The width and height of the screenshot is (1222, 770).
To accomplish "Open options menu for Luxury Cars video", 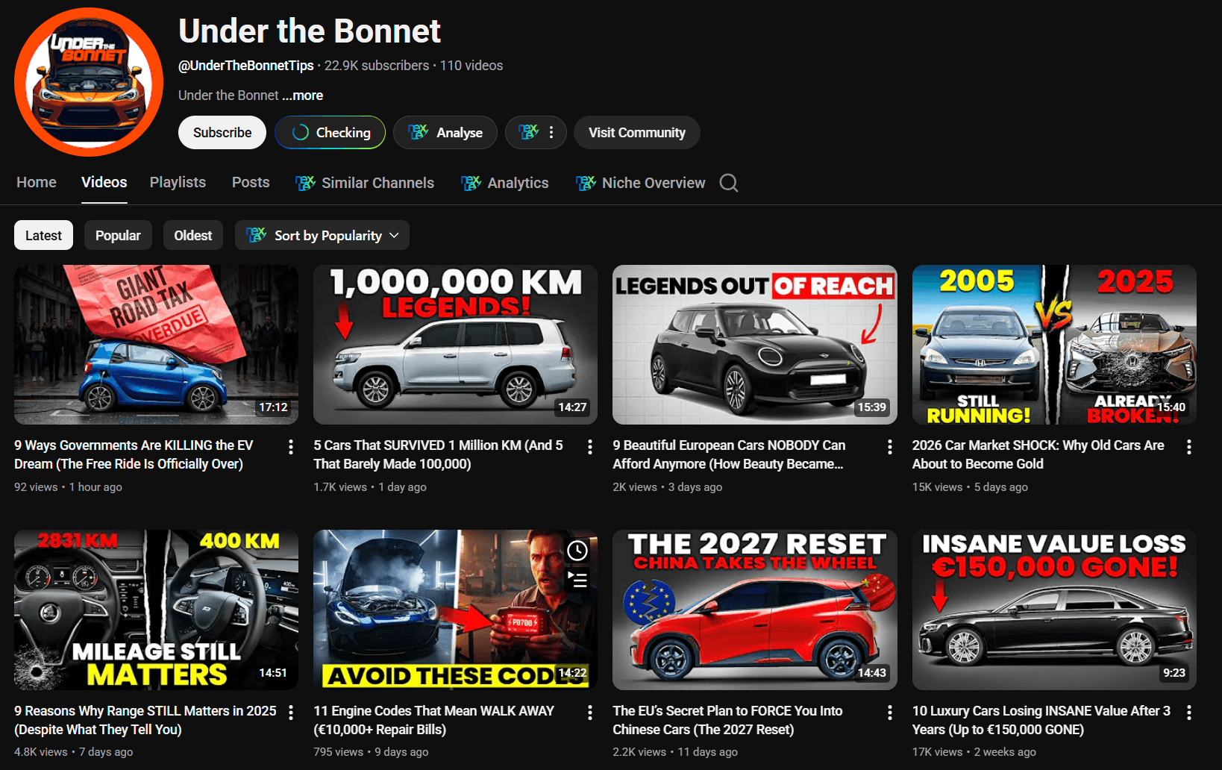I will 1188,713.
